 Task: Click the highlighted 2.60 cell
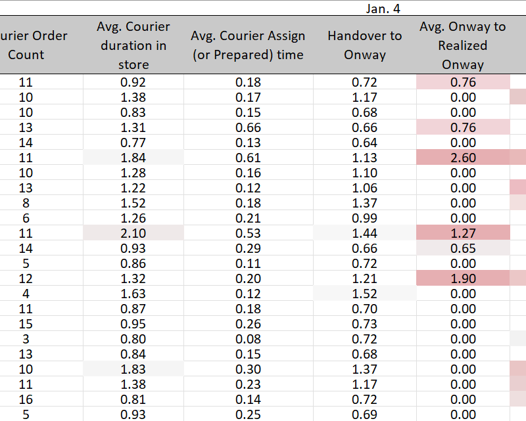463,158
